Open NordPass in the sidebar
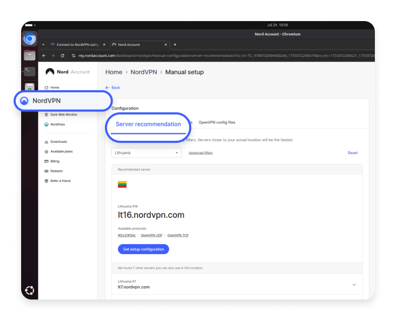The height and width of the screenshot is (321, 396). tap(55, 124)
